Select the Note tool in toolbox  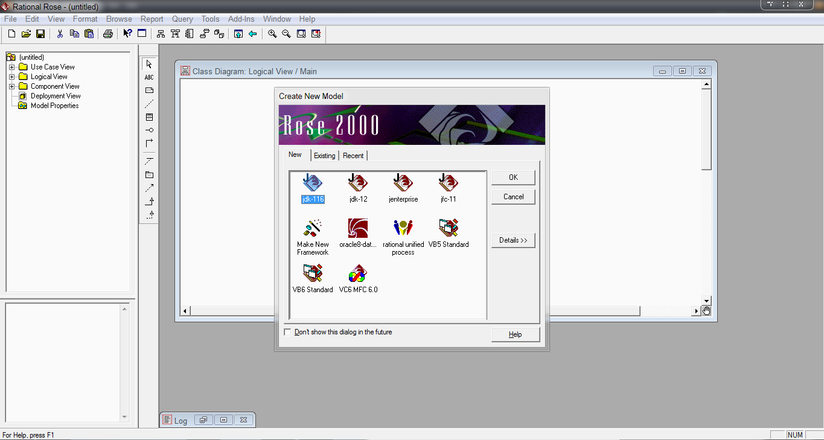[x=149, y=91]
